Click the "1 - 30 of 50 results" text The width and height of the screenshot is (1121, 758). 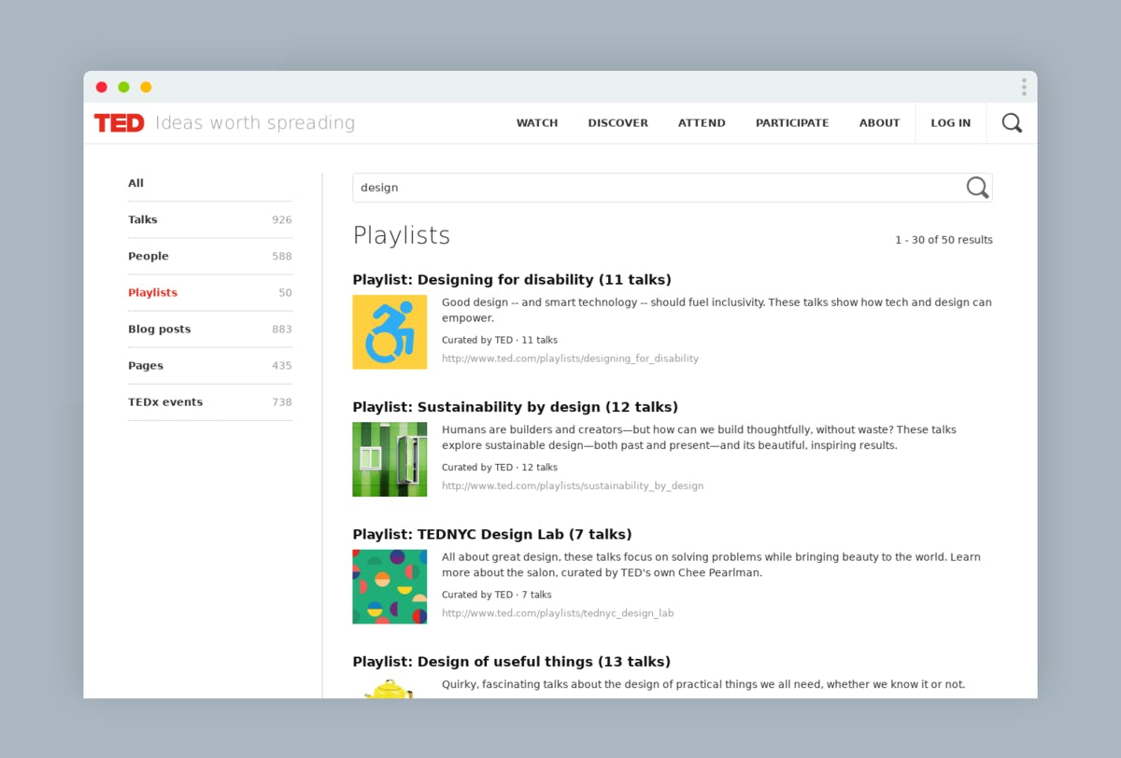[944, 240]
